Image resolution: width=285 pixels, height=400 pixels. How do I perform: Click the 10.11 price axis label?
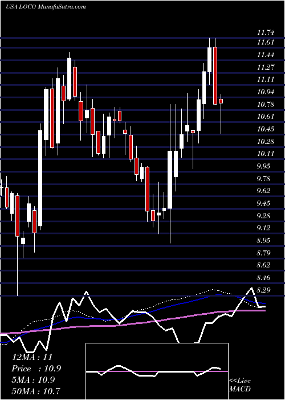click(x=266, y=154)
